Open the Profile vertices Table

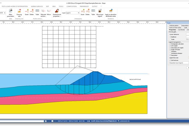[x=37, y=12]
